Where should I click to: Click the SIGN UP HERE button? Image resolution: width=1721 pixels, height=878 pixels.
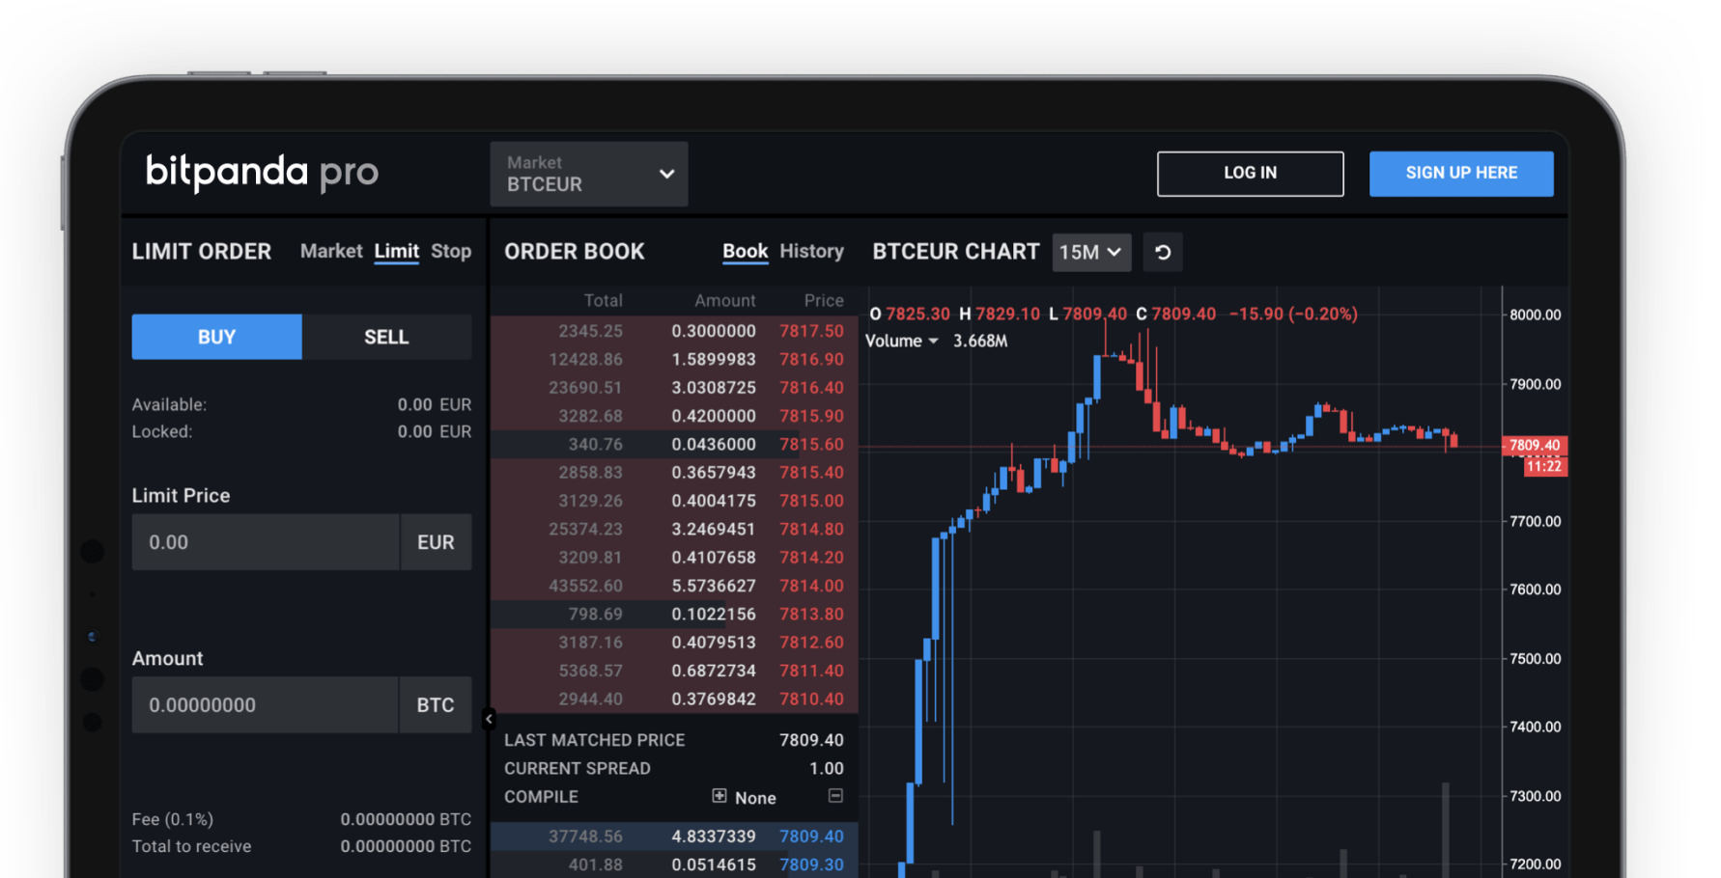point(1461,173)
